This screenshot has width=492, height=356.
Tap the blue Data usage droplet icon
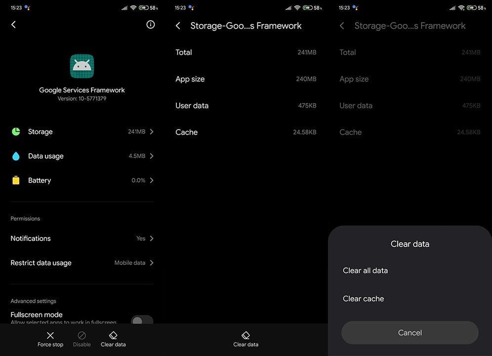pos(16,156)
